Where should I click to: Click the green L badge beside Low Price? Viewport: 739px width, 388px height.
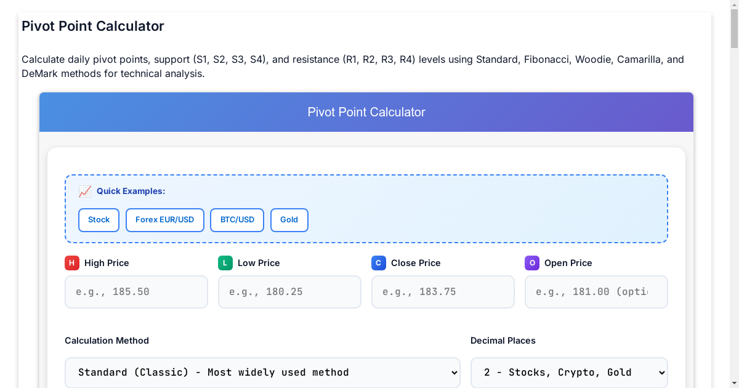tap(225, 263)
